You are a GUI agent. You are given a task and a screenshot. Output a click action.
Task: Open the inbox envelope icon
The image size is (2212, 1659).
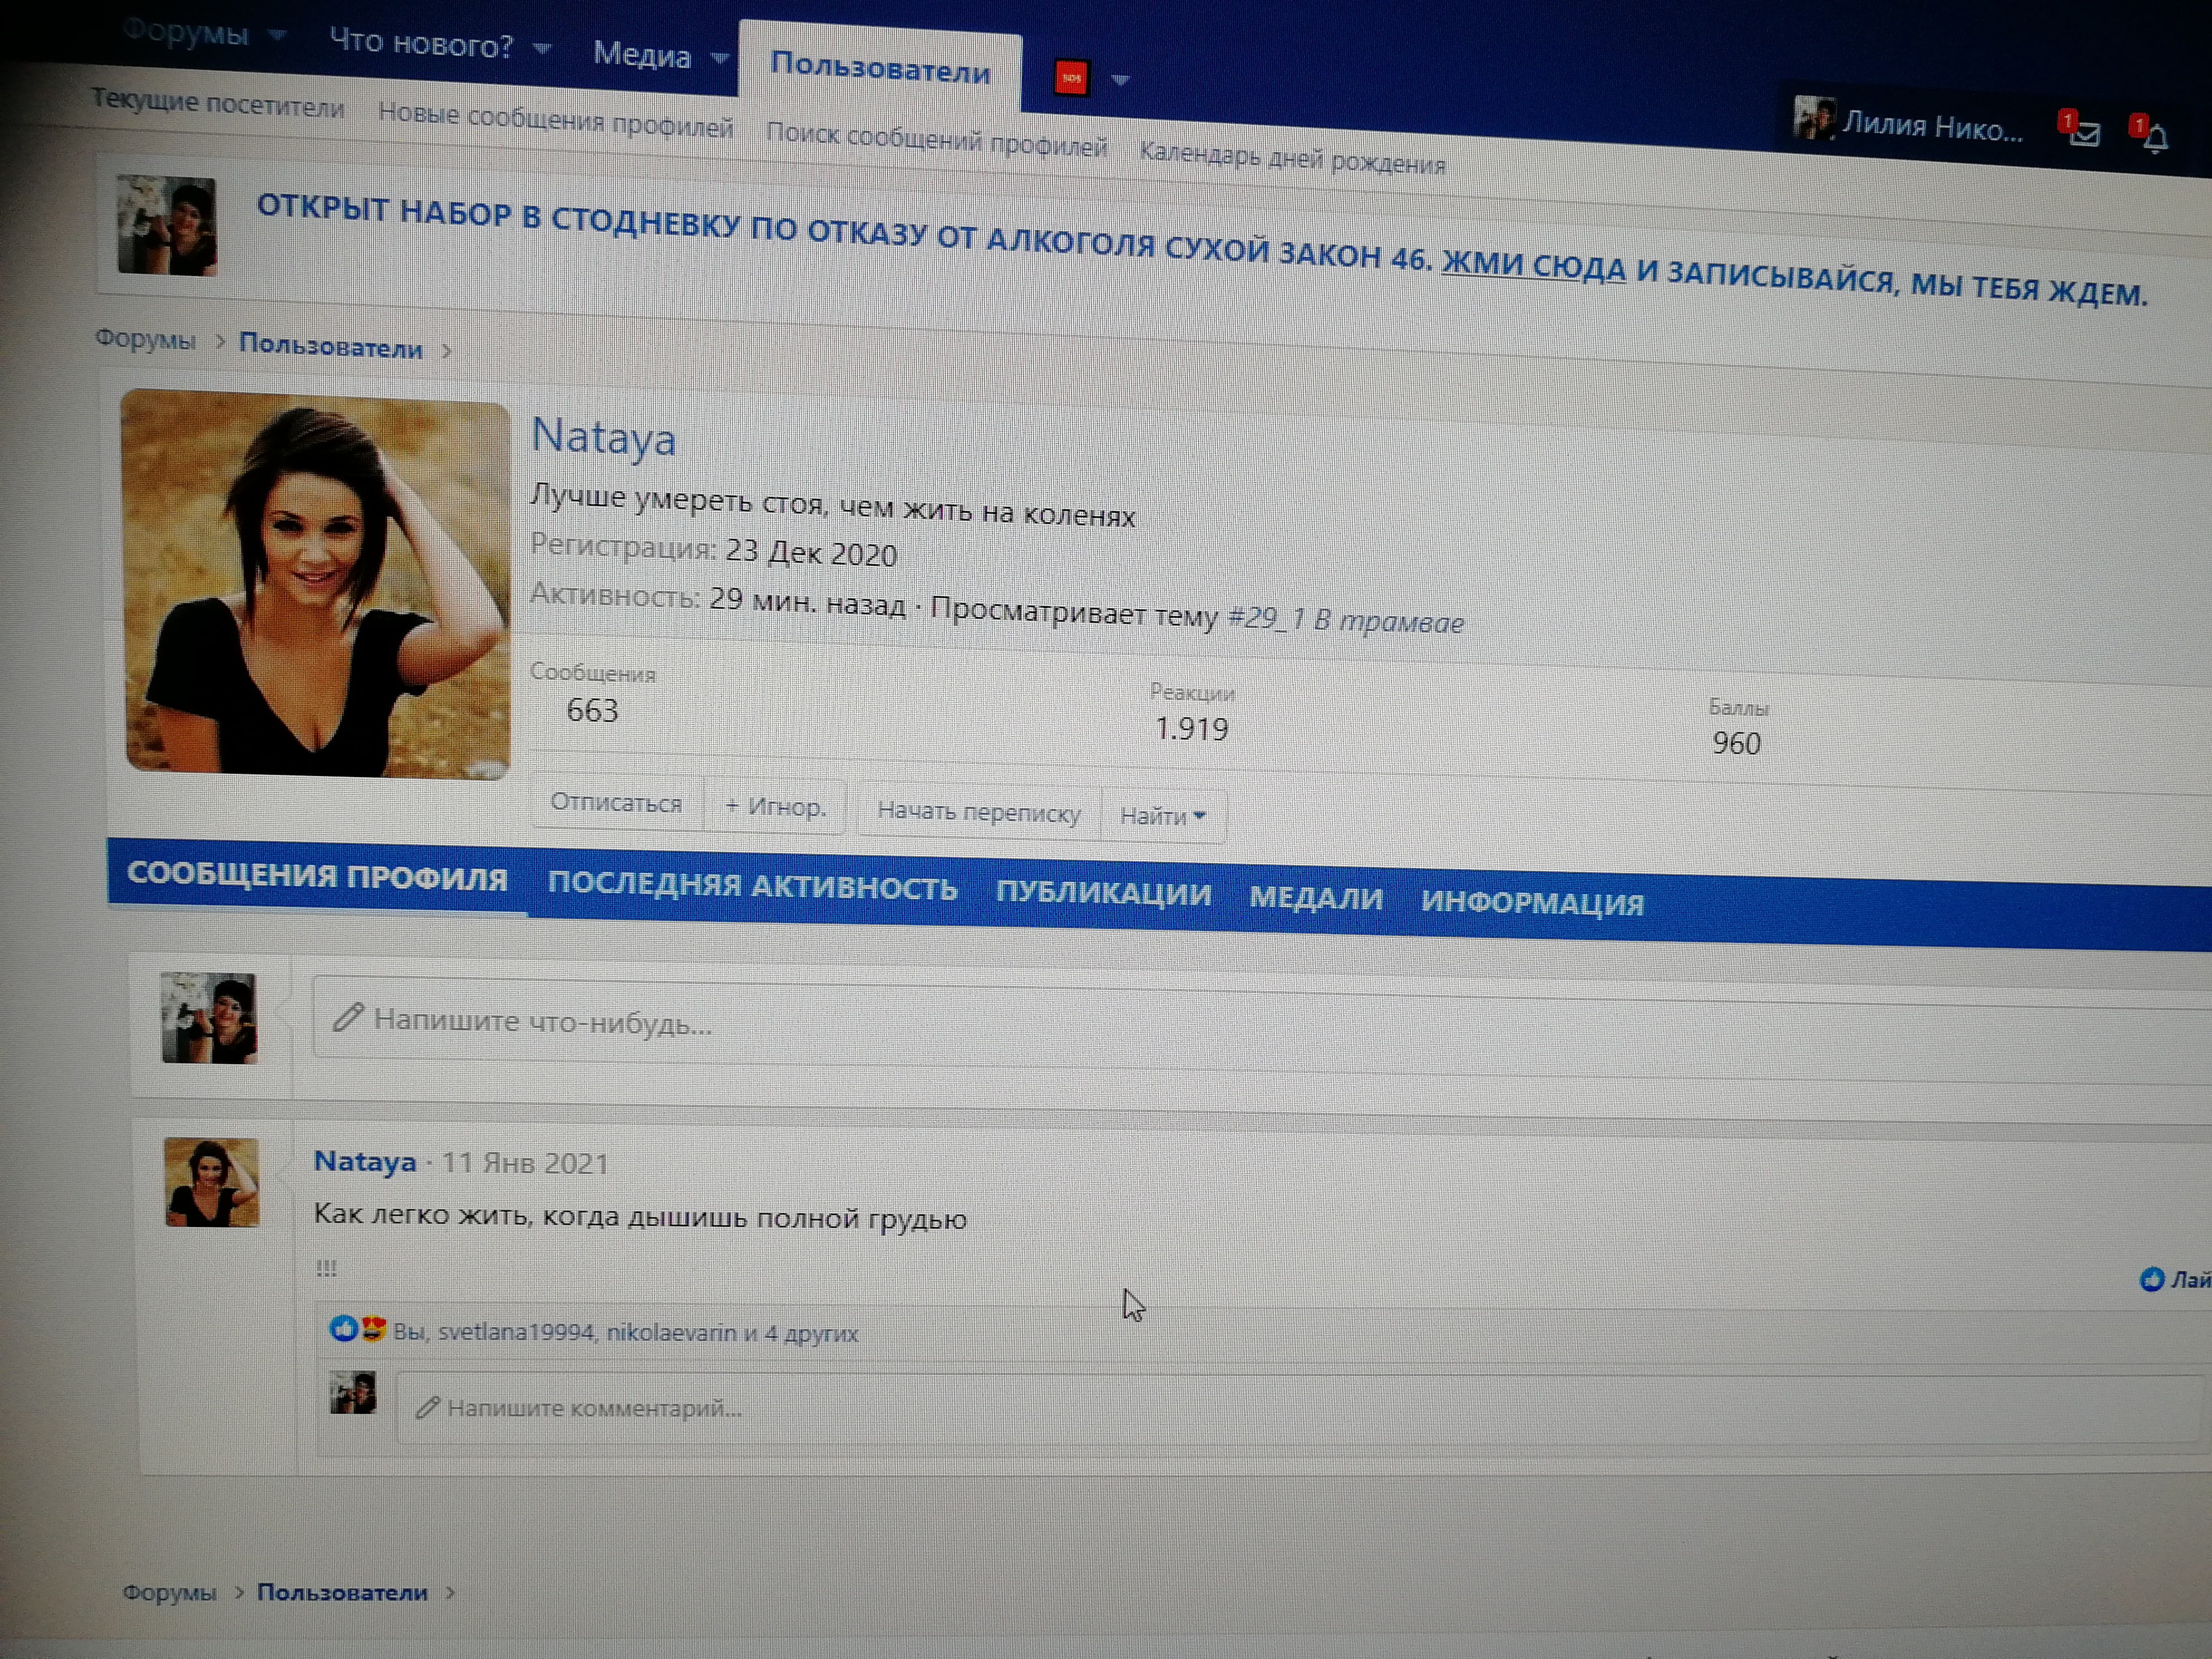tap(2084, 133)
